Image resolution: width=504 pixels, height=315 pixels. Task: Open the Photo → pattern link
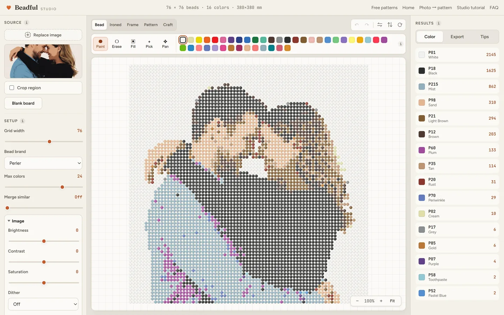[x=435, y=8]
